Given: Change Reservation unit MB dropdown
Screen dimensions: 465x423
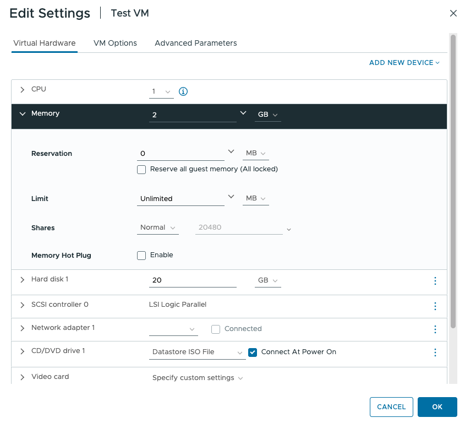Looking at the screenshot, I should 256,153.
